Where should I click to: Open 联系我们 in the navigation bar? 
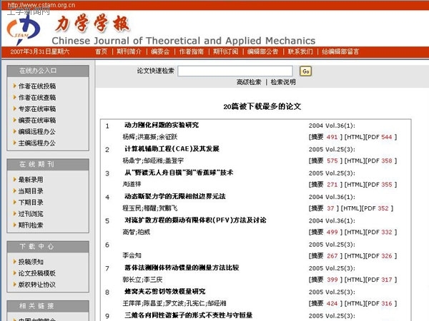(x=300, y=51)
